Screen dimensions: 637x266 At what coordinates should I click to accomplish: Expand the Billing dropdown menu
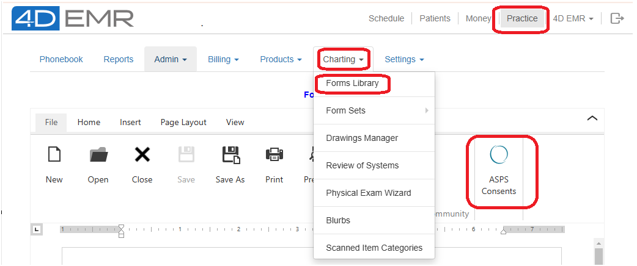[x=223, y=59]
